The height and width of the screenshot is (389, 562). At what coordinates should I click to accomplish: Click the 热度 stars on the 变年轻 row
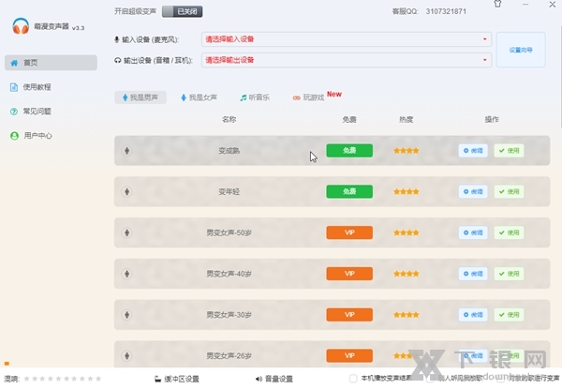pos(407,191)
